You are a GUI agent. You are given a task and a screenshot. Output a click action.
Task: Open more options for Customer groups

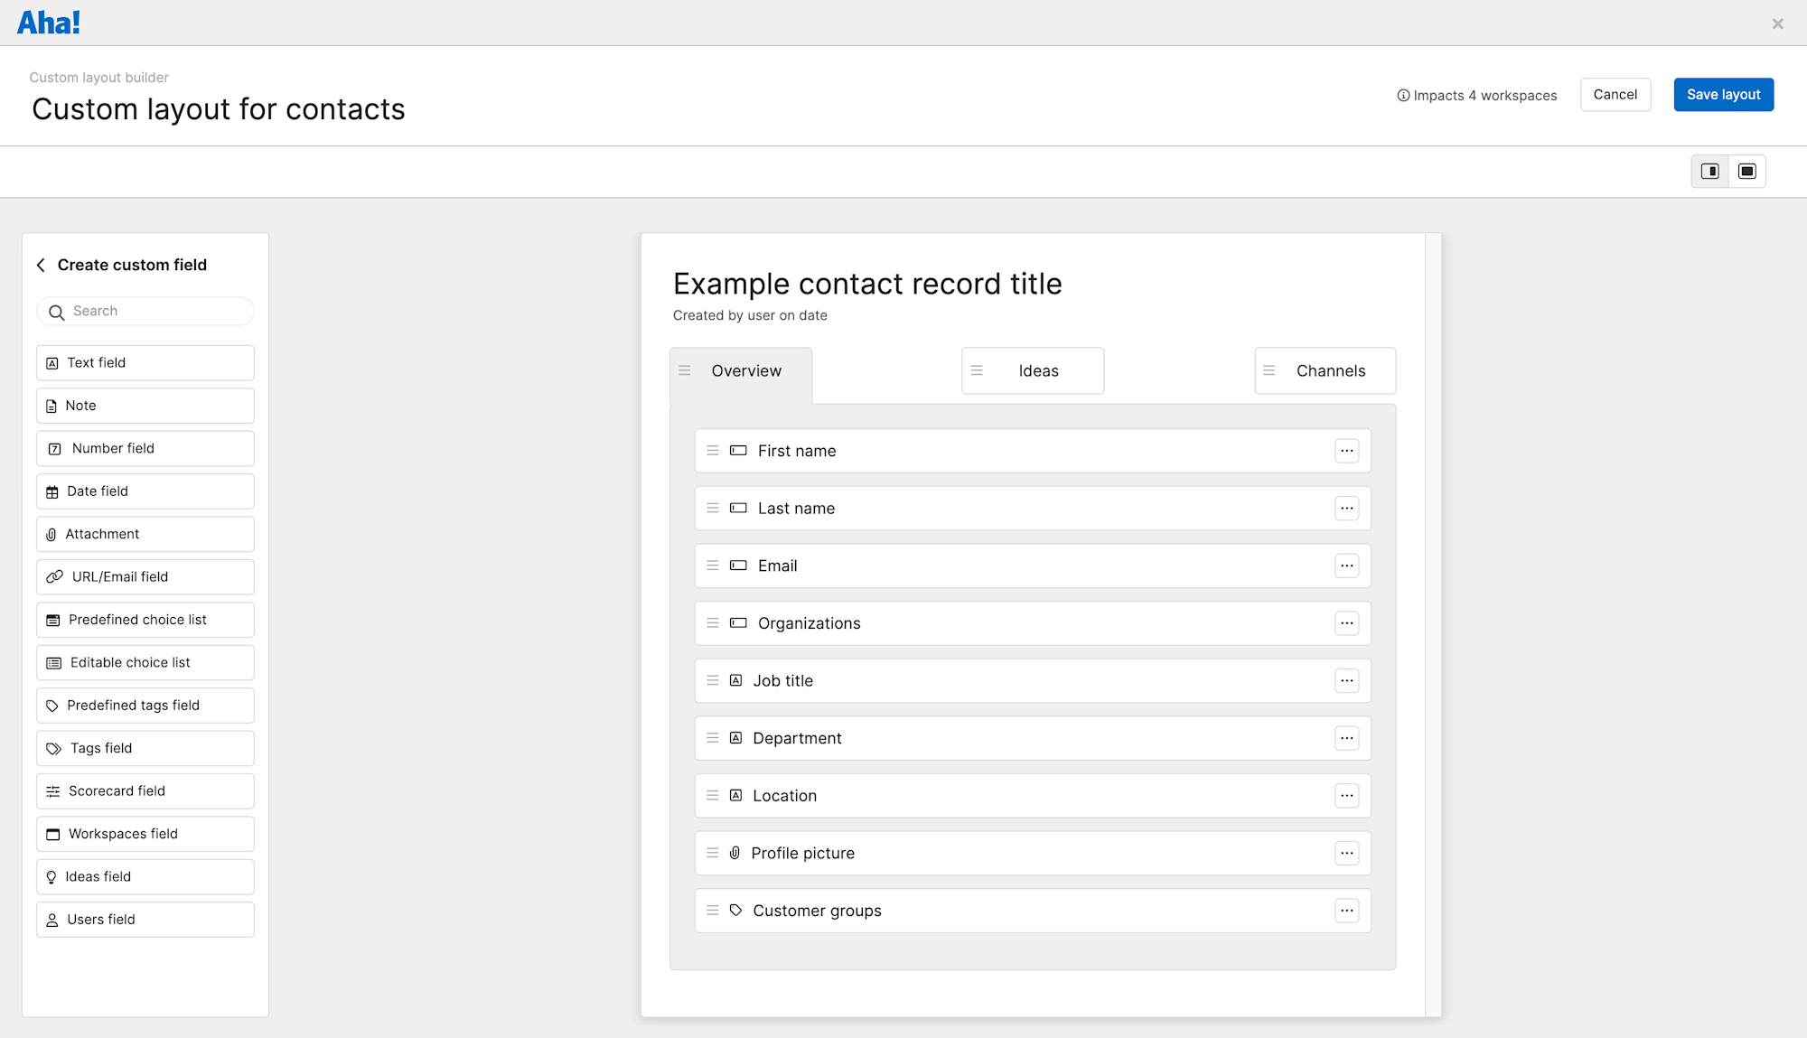1346,911
